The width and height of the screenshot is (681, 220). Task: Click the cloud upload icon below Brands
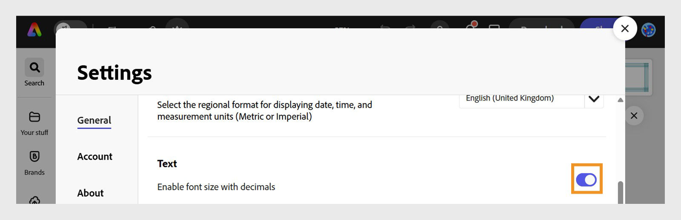click(34, 200)
